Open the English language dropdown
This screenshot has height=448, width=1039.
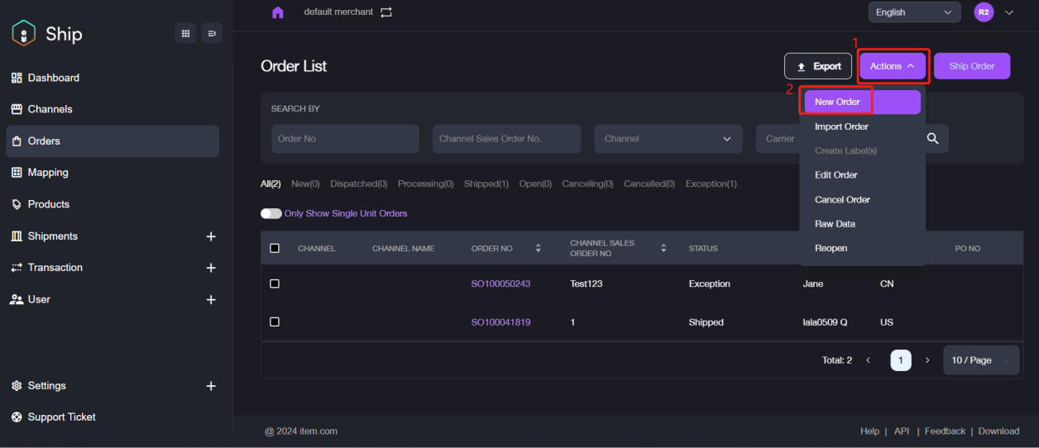914,12
